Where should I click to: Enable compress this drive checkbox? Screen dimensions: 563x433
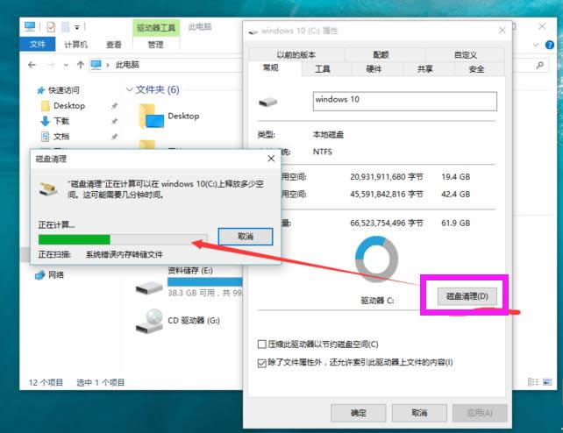pyautogui.click(x=261, y=344)
